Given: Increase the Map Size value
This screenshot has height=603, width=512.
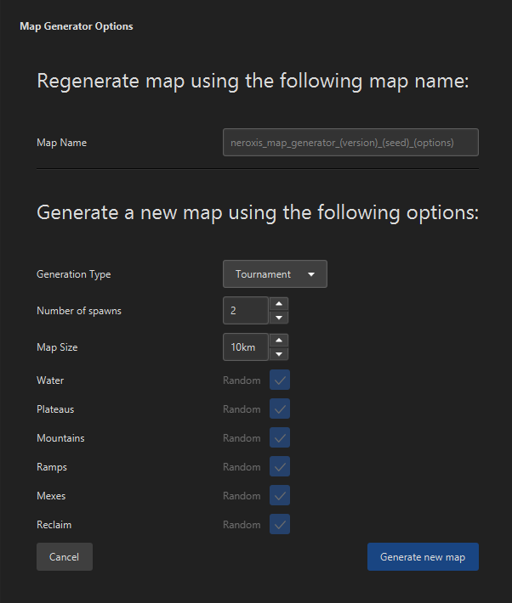Looking at the screenshot, I should pos(279,341).
